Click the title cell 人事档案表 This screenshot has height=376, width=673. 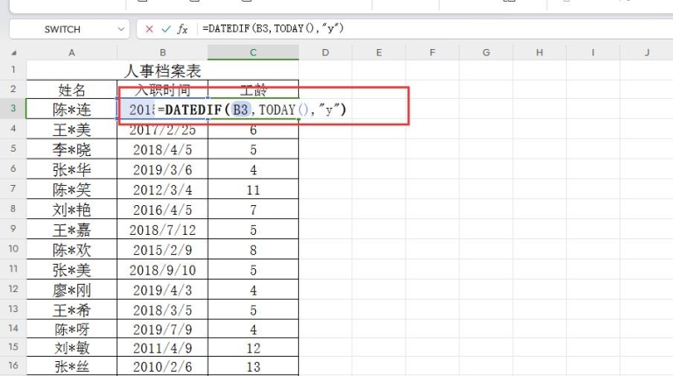tap(163, 71)
